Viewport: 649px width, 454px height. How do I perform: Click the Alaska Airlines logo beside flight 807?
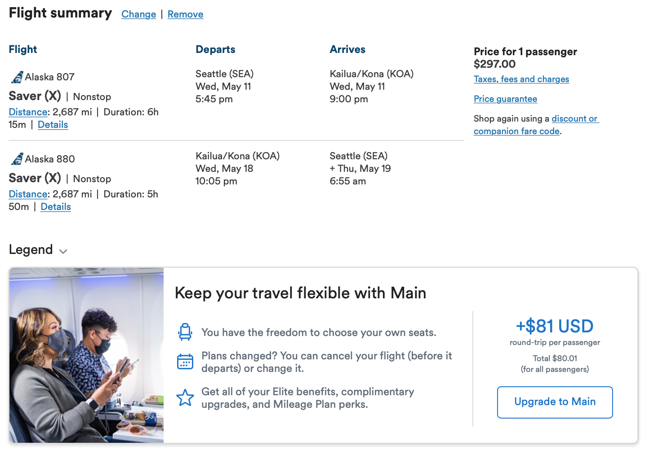click(x=17, y=77)
